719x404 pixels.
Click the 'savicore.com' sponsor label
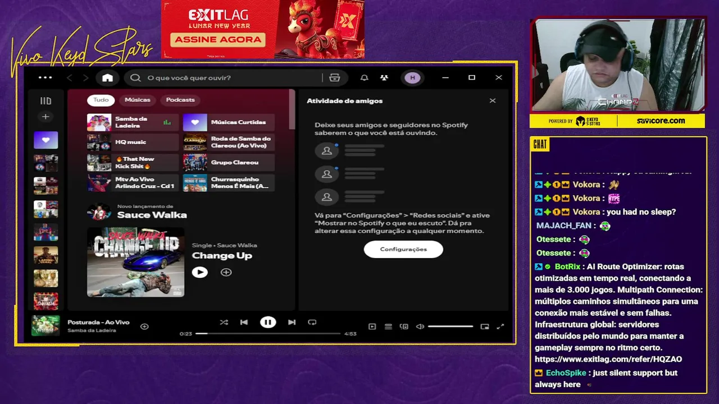pyautogui.click(x=661, y=121)
